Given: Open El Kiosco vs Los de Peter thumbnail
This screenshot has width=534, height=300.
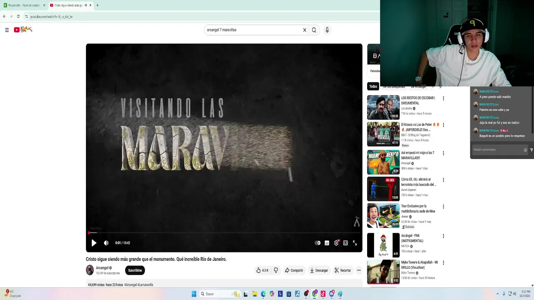Looking at the screenshot, I should point(383,134).
